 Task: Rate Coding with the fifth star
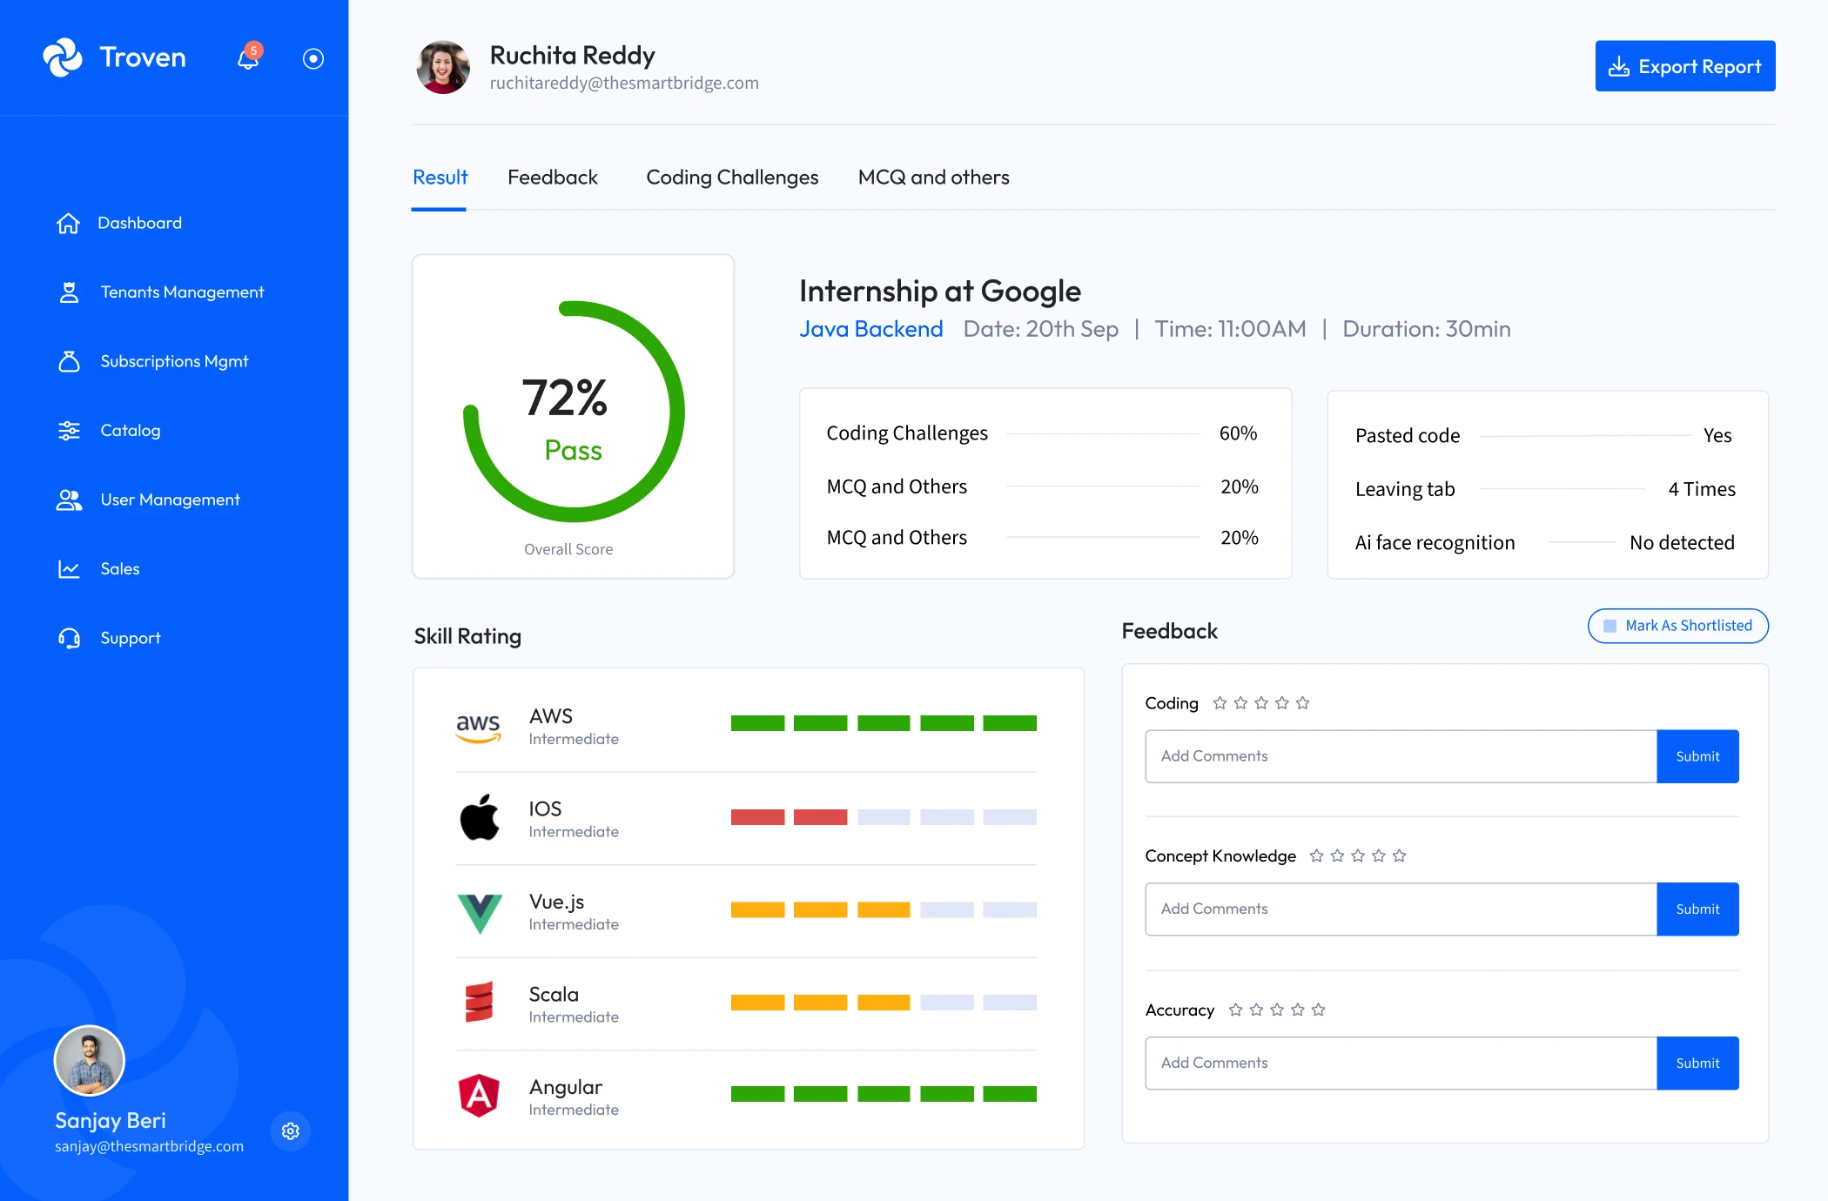[x=1302, y=703]
